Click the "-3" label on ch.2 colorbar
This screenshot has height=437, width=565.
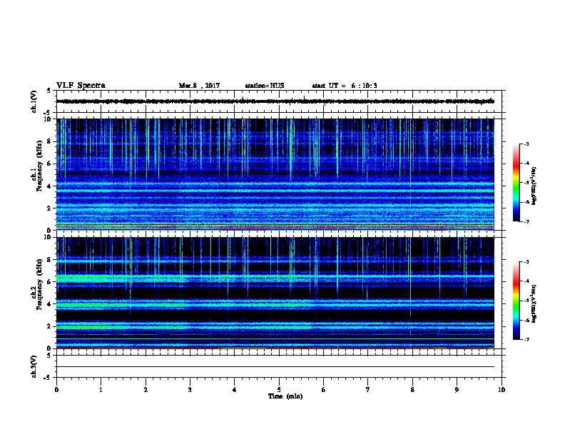click(526, 262)
